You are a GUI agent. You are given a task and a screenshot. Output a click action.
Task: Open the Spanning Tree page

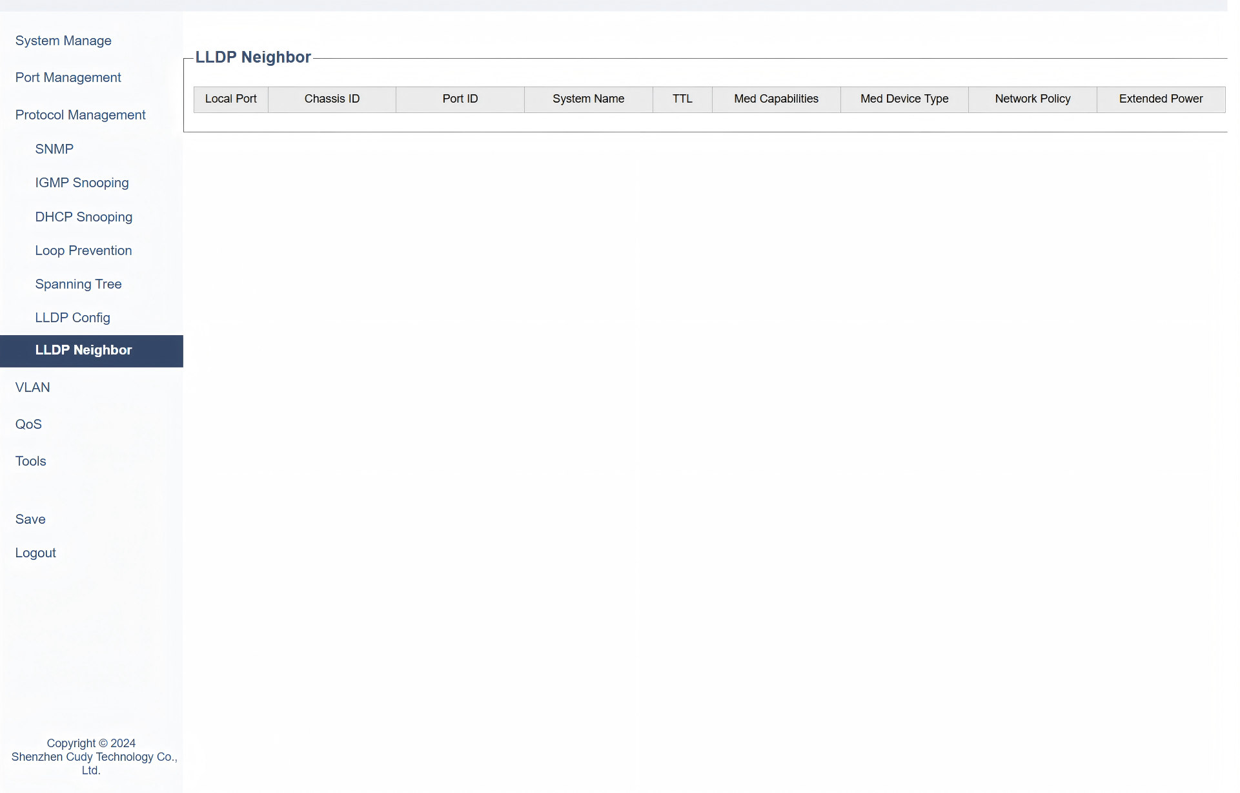78,284
